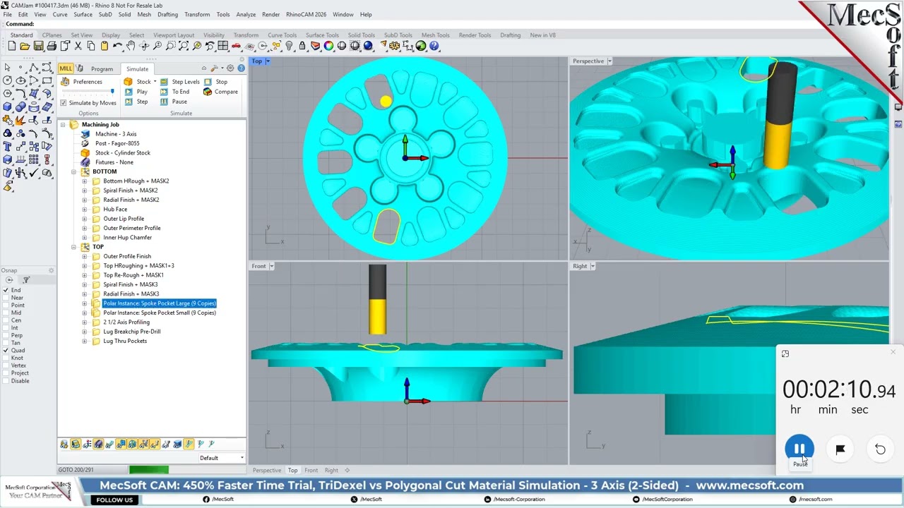Click the Undo arrow icon
The height and width of the screenshot is (508, 904).
117,46
